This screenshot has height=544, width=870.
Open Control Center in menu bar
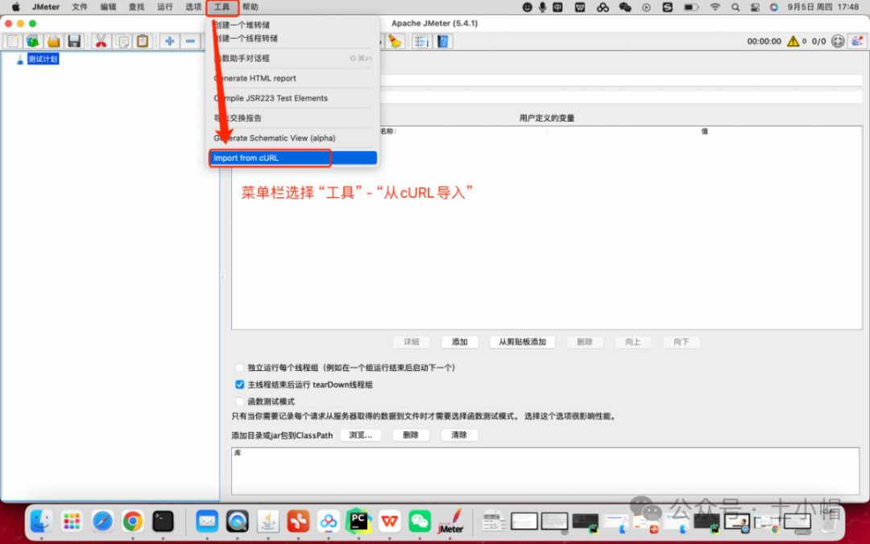click(x=755, y=7)
